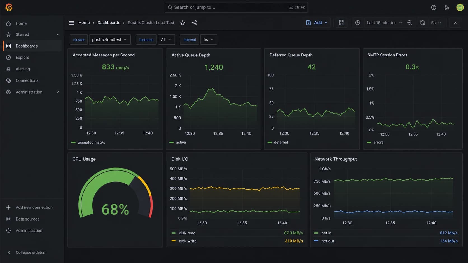The height and width of the screenshot is (263, 468).
Task: Toggle the disk read legend series
Action: click(x=184, y=233)
